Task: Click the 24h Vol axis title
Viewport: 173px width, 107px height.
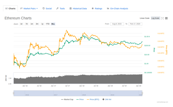Action: pos(6,78)
